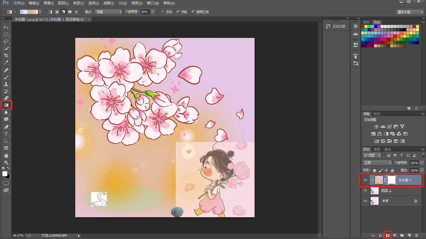The width and height of the screenshot is (426, 239).
Task: Open the layer blend mode 正常 dropdown
Action: click(x=377, y=163)
